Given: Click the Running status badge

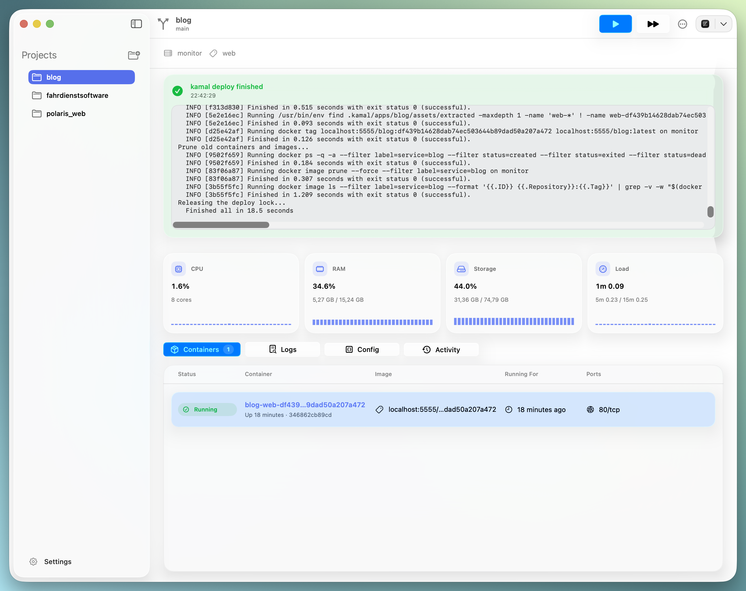Looking at the screenshot, I should (x=207, y=409).
